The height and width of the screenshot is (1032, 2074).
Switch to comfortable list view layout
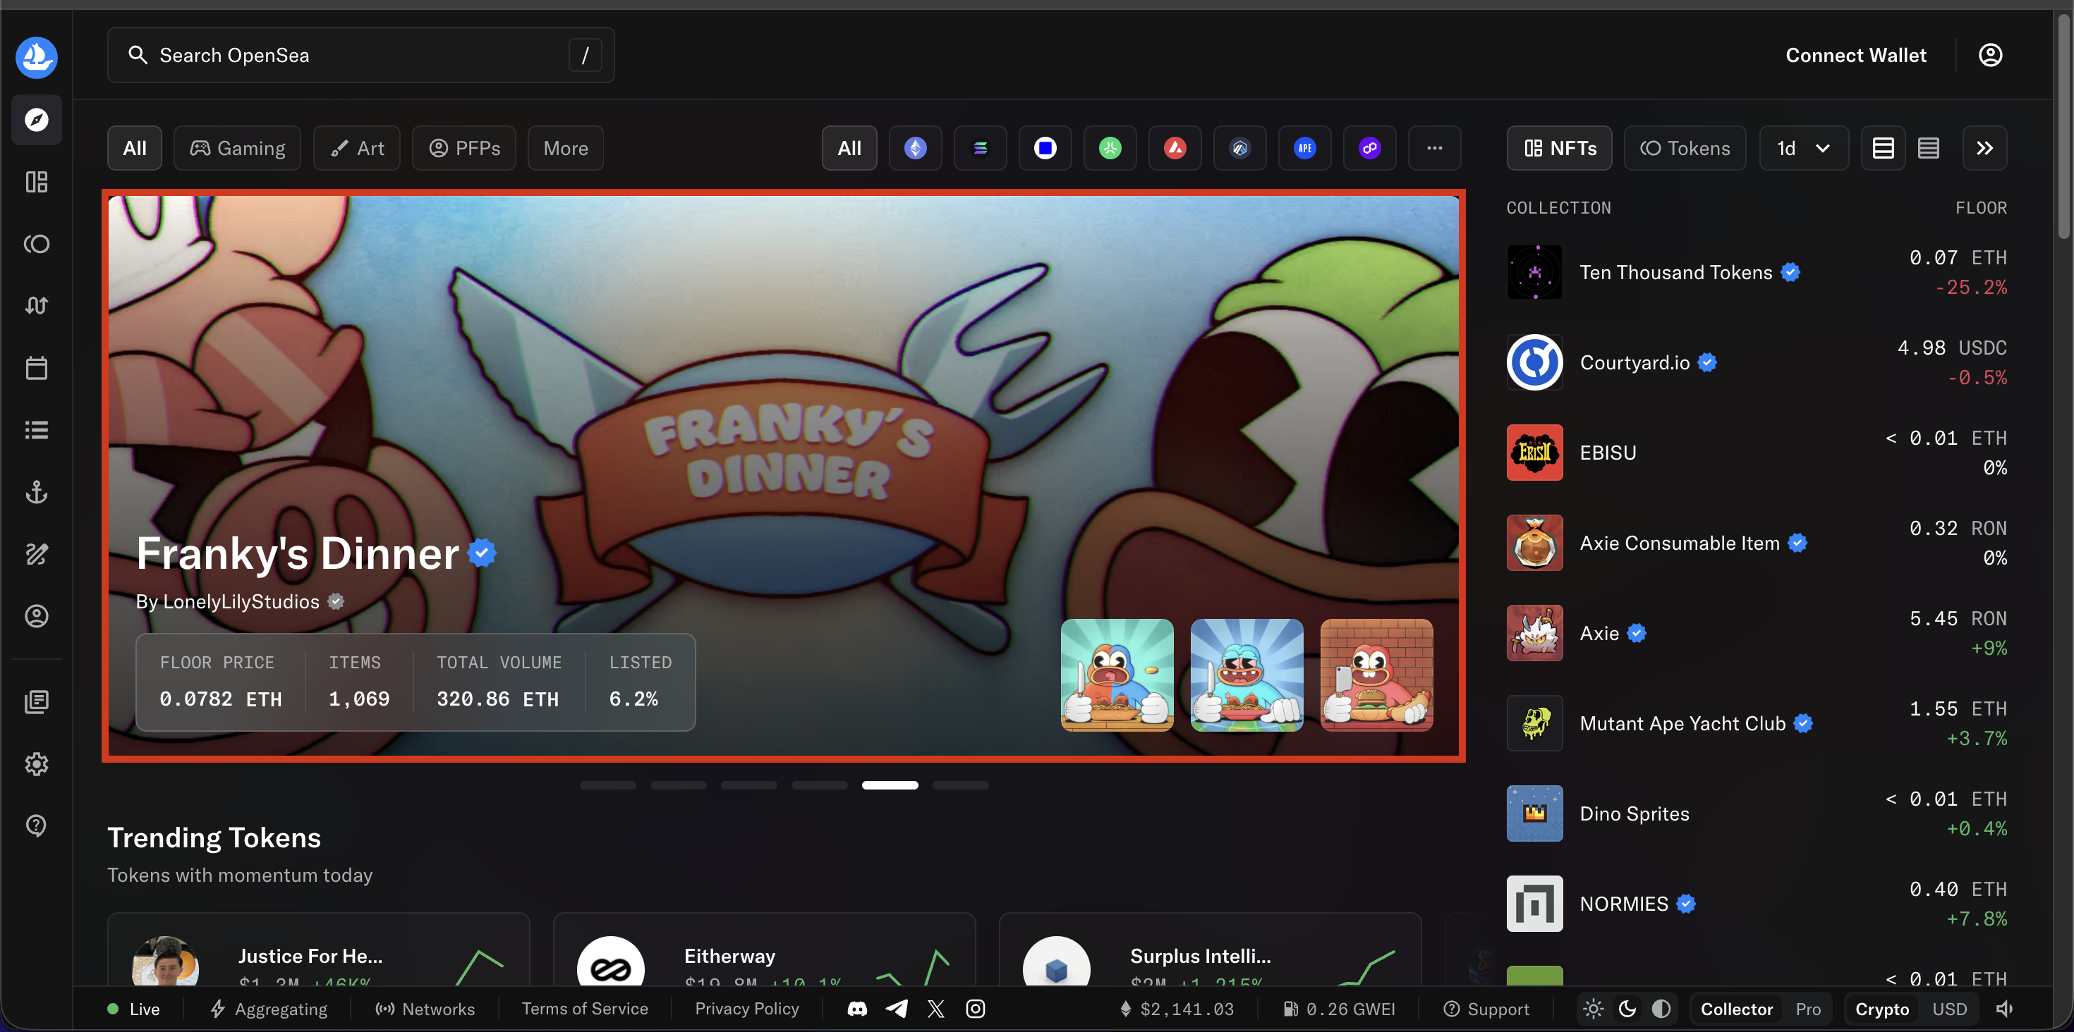[x=1884, y=148]
